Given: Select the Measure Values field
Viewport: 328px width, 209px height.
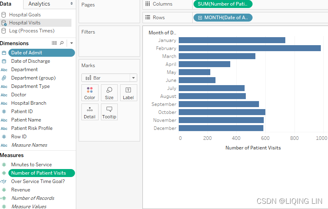Looking at the screenshot, I should (x=29, y=207).
